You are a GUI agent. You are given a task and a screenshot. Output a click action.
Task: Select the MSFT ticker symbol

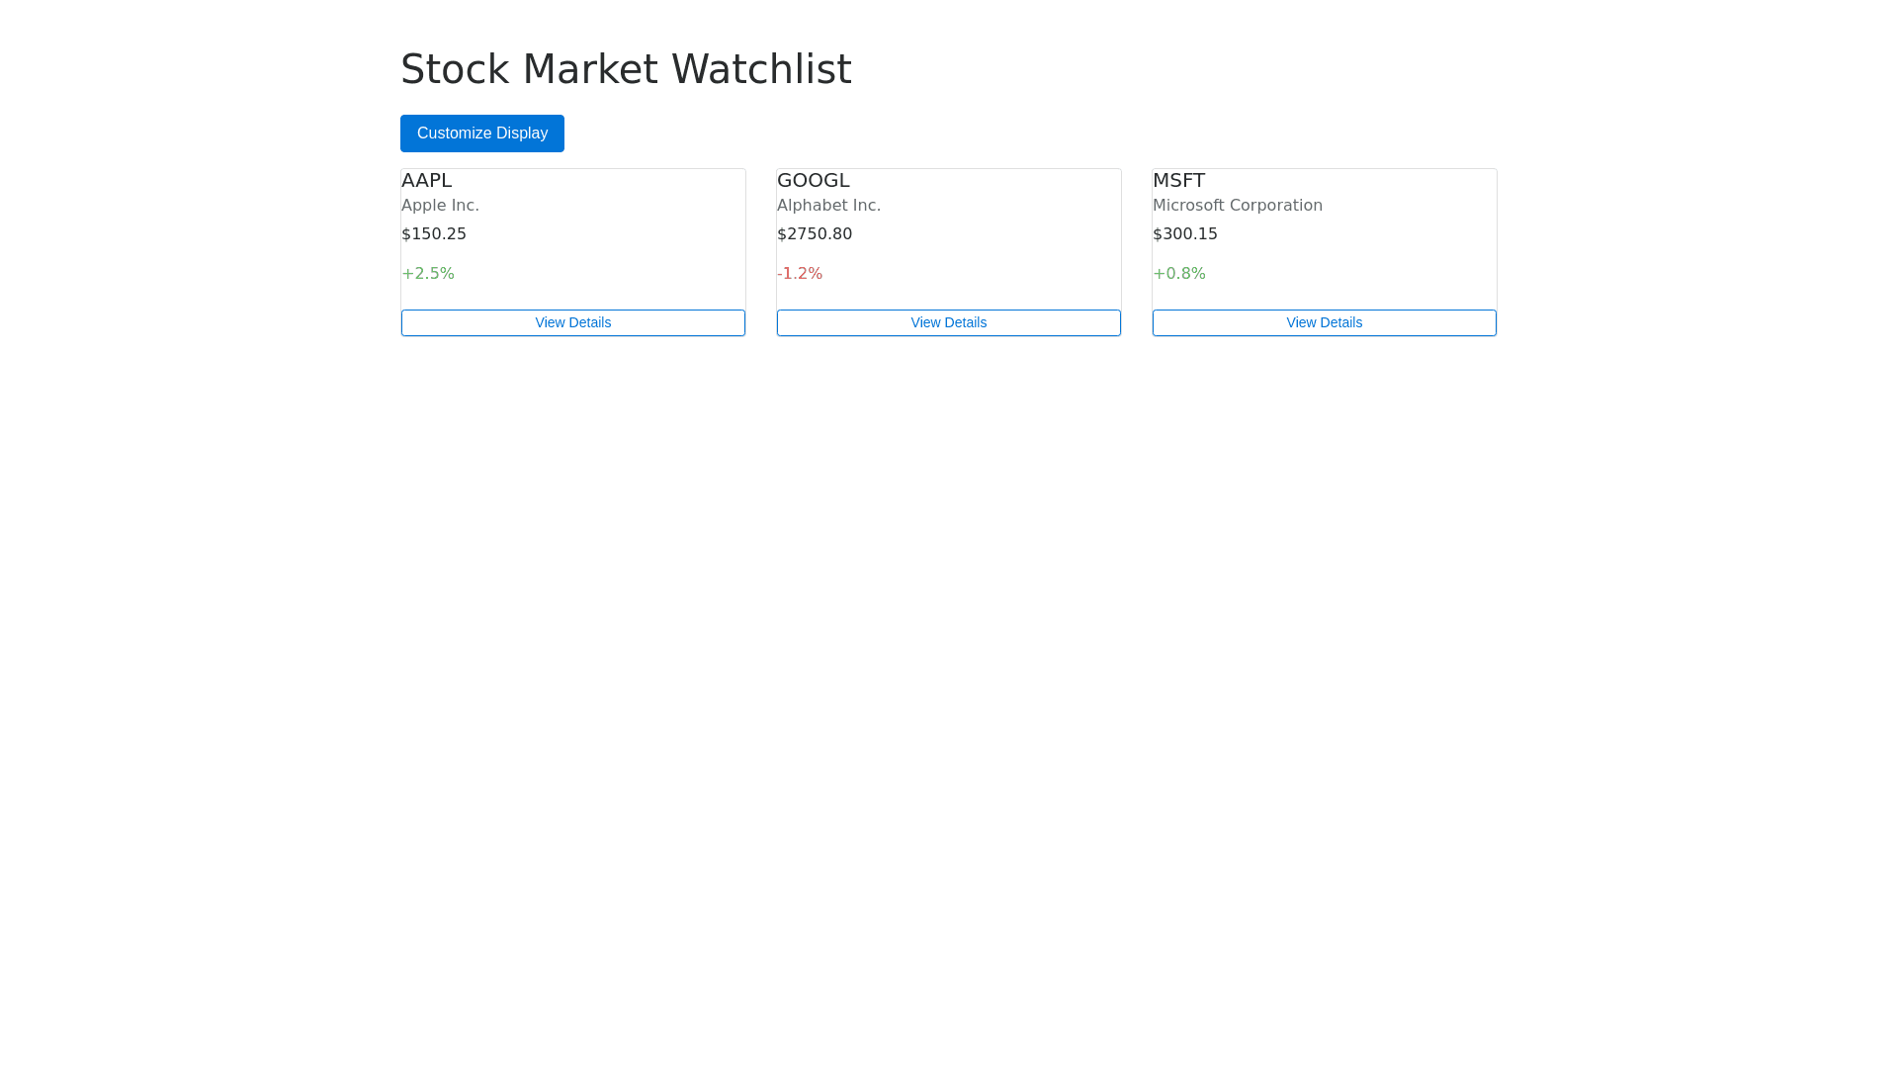coord(1178,181)
